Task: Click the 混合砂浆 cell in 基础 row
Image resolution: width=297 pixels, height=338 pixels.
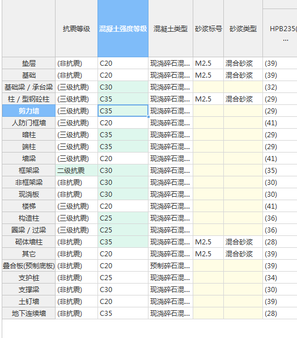Action: tap(243, 75)
